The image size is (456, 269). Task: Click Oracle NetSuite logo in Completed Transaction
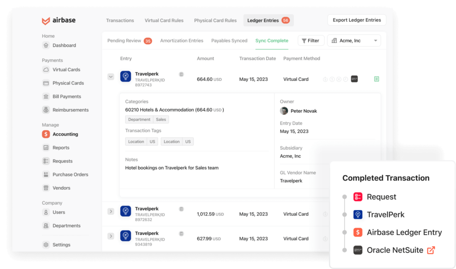(358, 250)
